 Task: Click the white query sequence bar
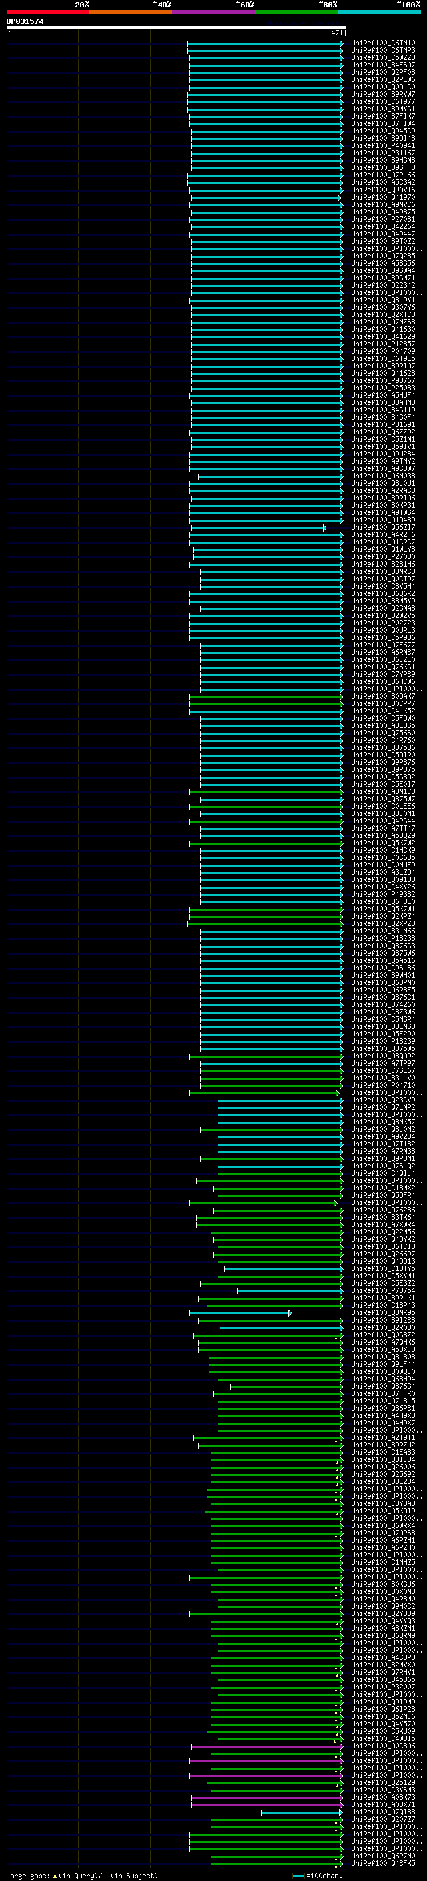[176, 28]
